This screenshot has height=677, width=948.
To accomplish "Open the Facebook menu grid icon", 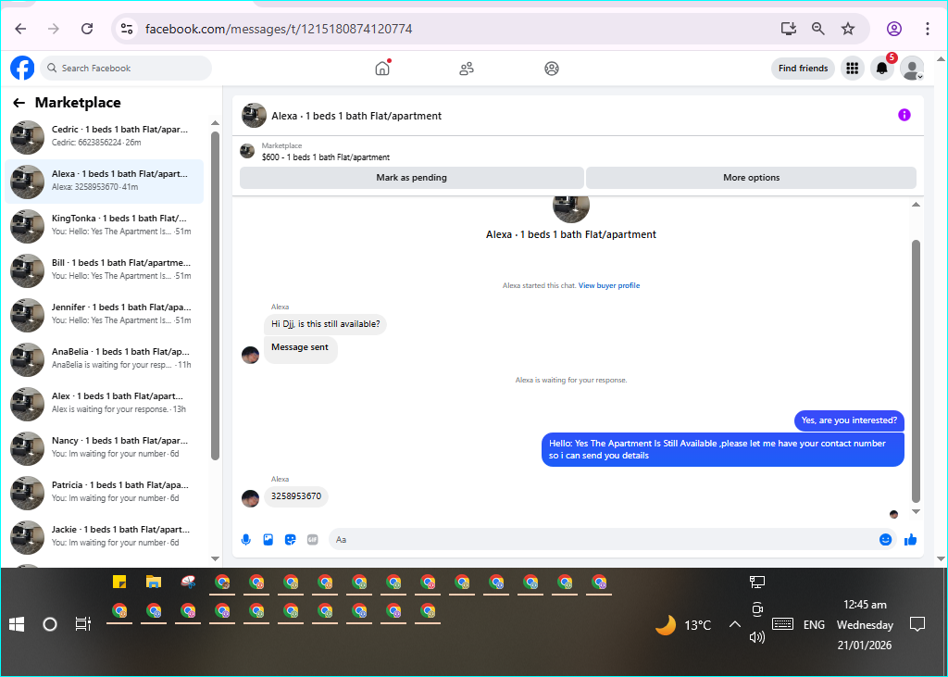I will [852, 69].
